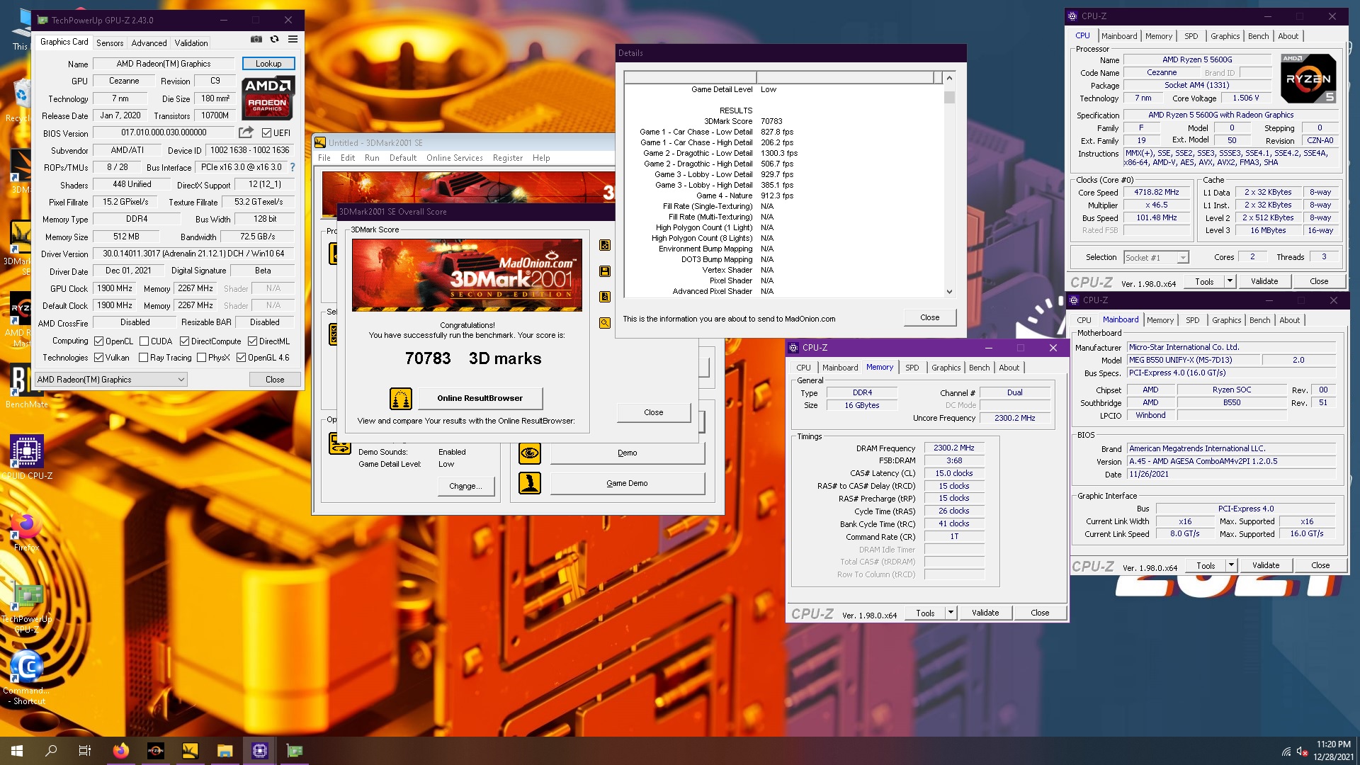Image resolution: width=1360 pixels, height=765 pixels.
Task: Click taskbar search magnifier
Action: 51,751
